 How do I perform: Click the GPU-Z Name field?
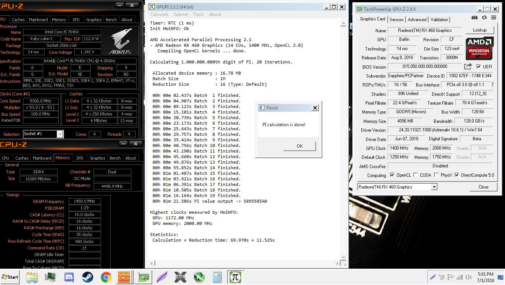coord(425,30)
